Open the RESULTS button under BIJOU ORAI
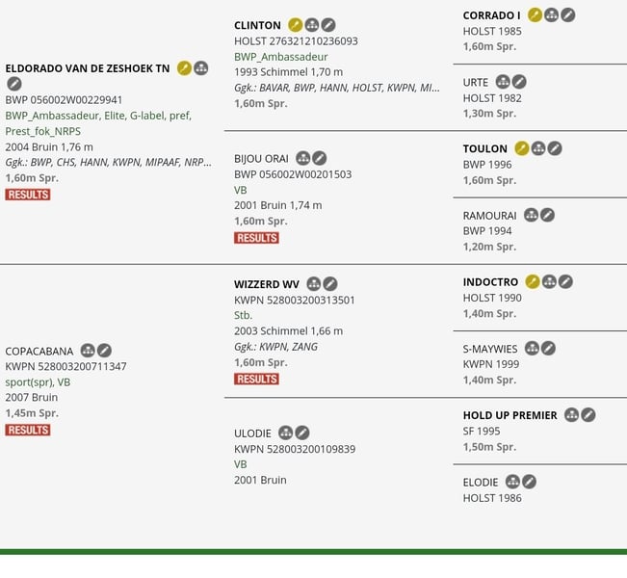Screen dimensions: 627x578 256,238
